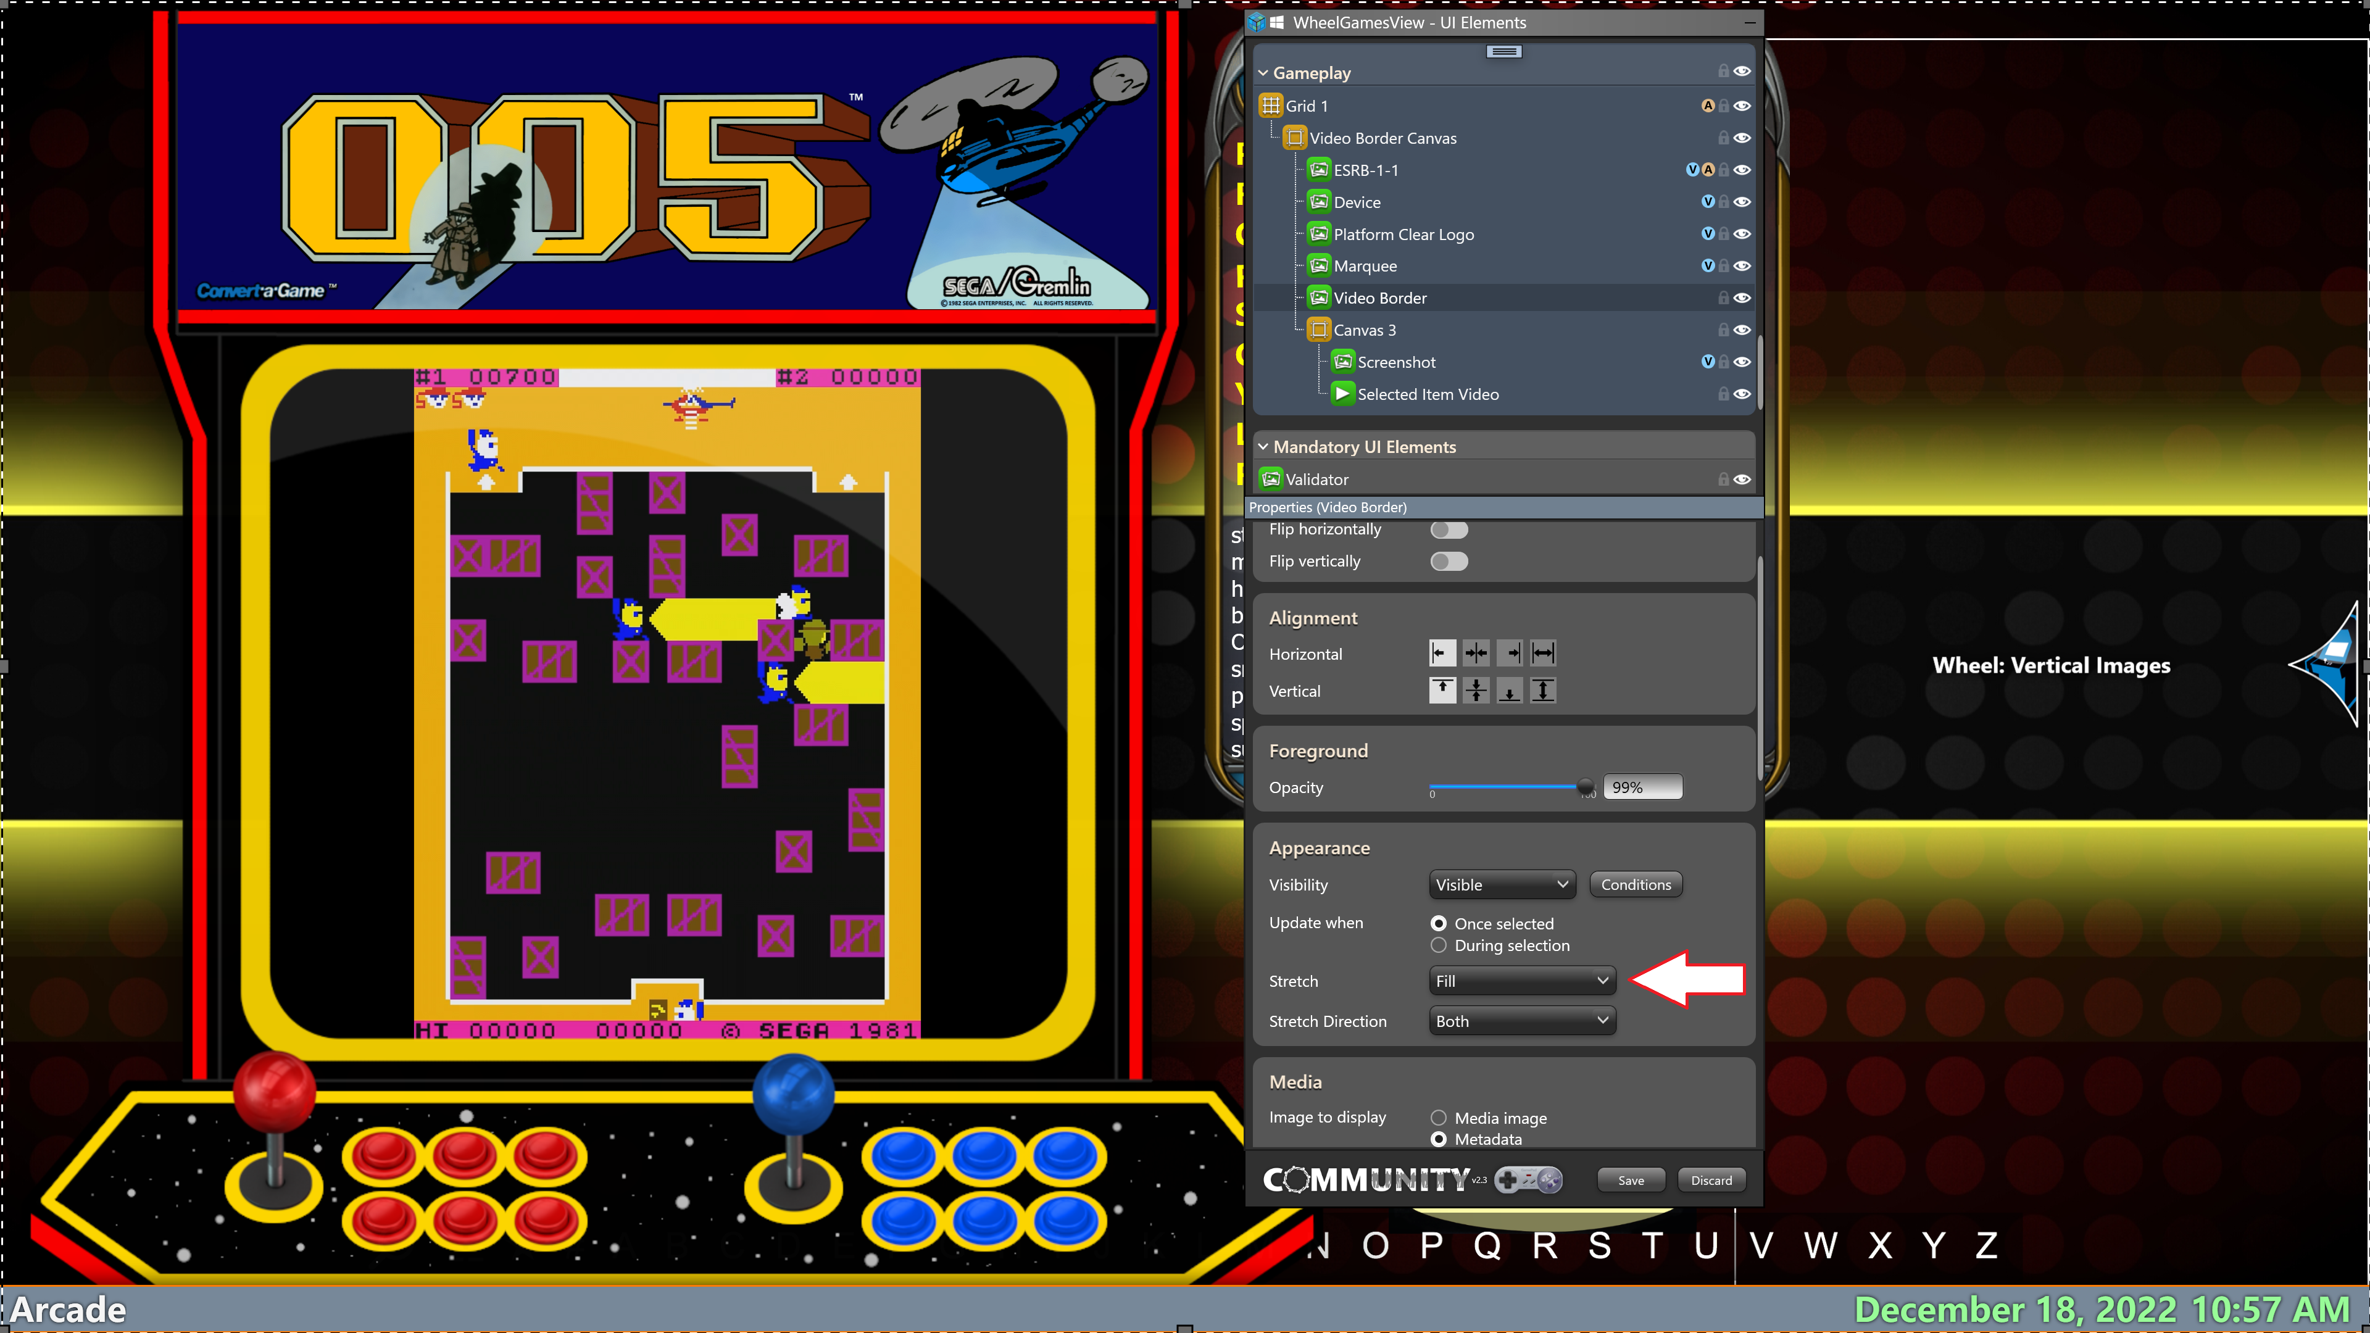Click the panel collapse handle at top
Image resolution: width=2370 pixels, height=1333 pixels.
coord(1503,51)
